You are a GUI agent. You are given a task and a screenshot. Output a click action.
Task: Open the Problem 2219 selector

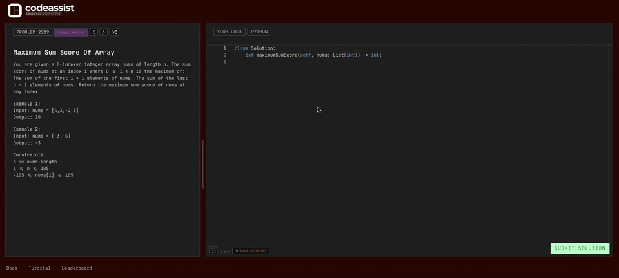click(x=32, y=32)
